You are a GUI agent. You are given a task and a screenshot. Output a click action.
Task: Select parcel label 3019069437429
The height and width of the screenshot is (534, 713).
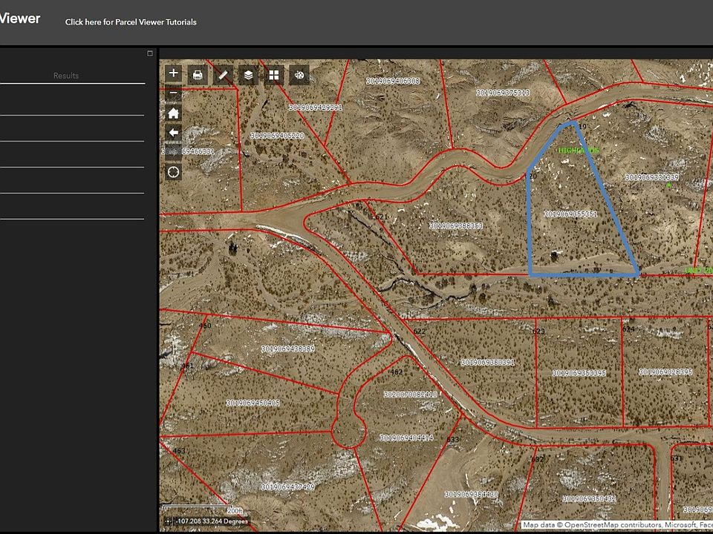click(288, 487)
